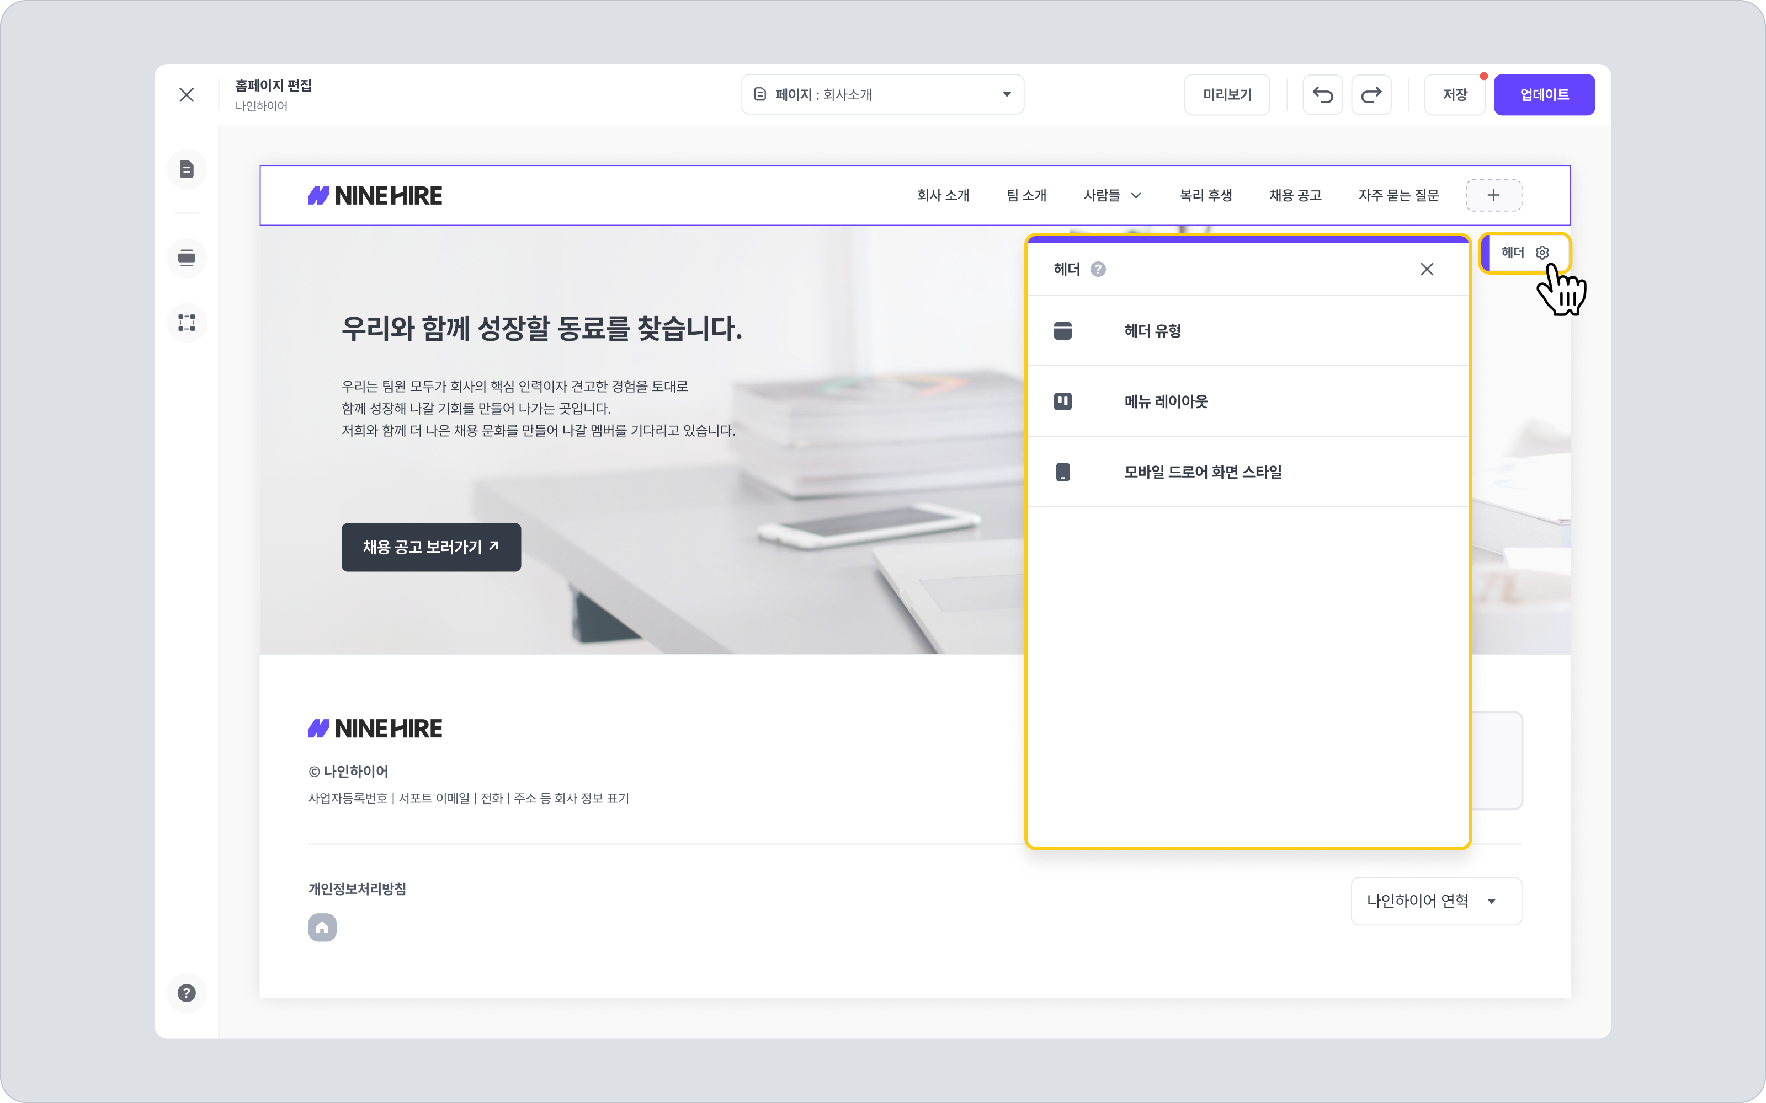Click the help icon next to 헤더 title
The width and height of the screenshot is (1766, 1103).
tap(1098, 269)
